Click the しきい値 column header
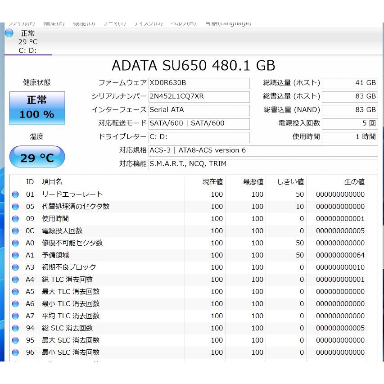384x384 pixels. pos(286,182)
